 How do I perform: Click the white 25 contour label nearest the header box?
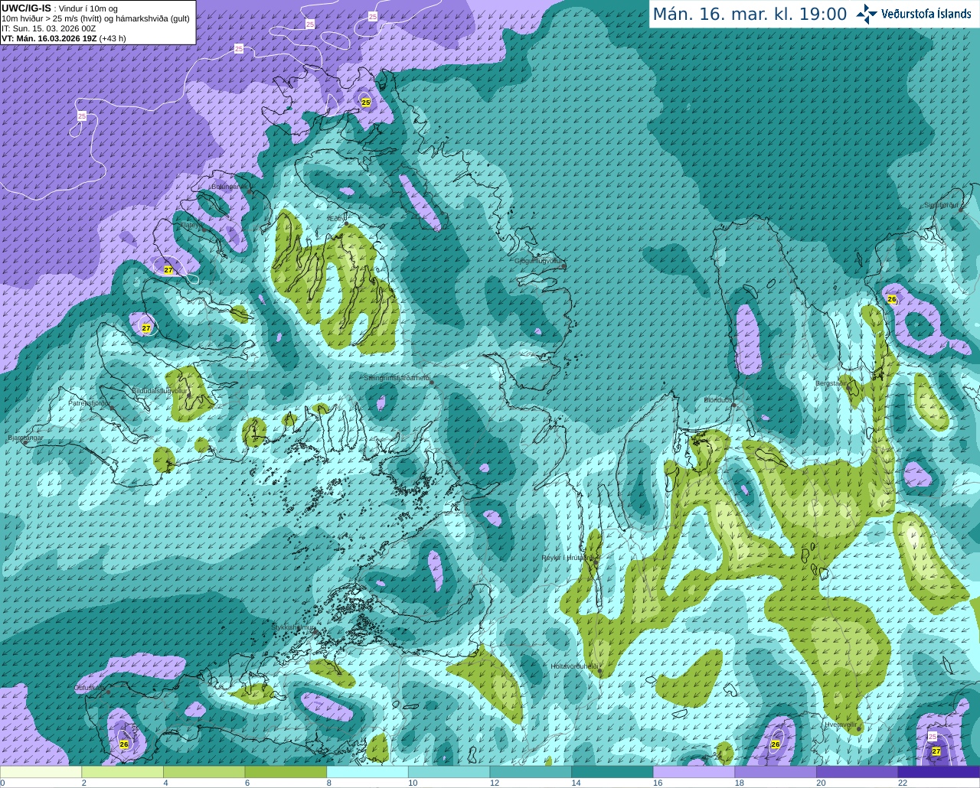pyautogui.click(x=239, y=49)
